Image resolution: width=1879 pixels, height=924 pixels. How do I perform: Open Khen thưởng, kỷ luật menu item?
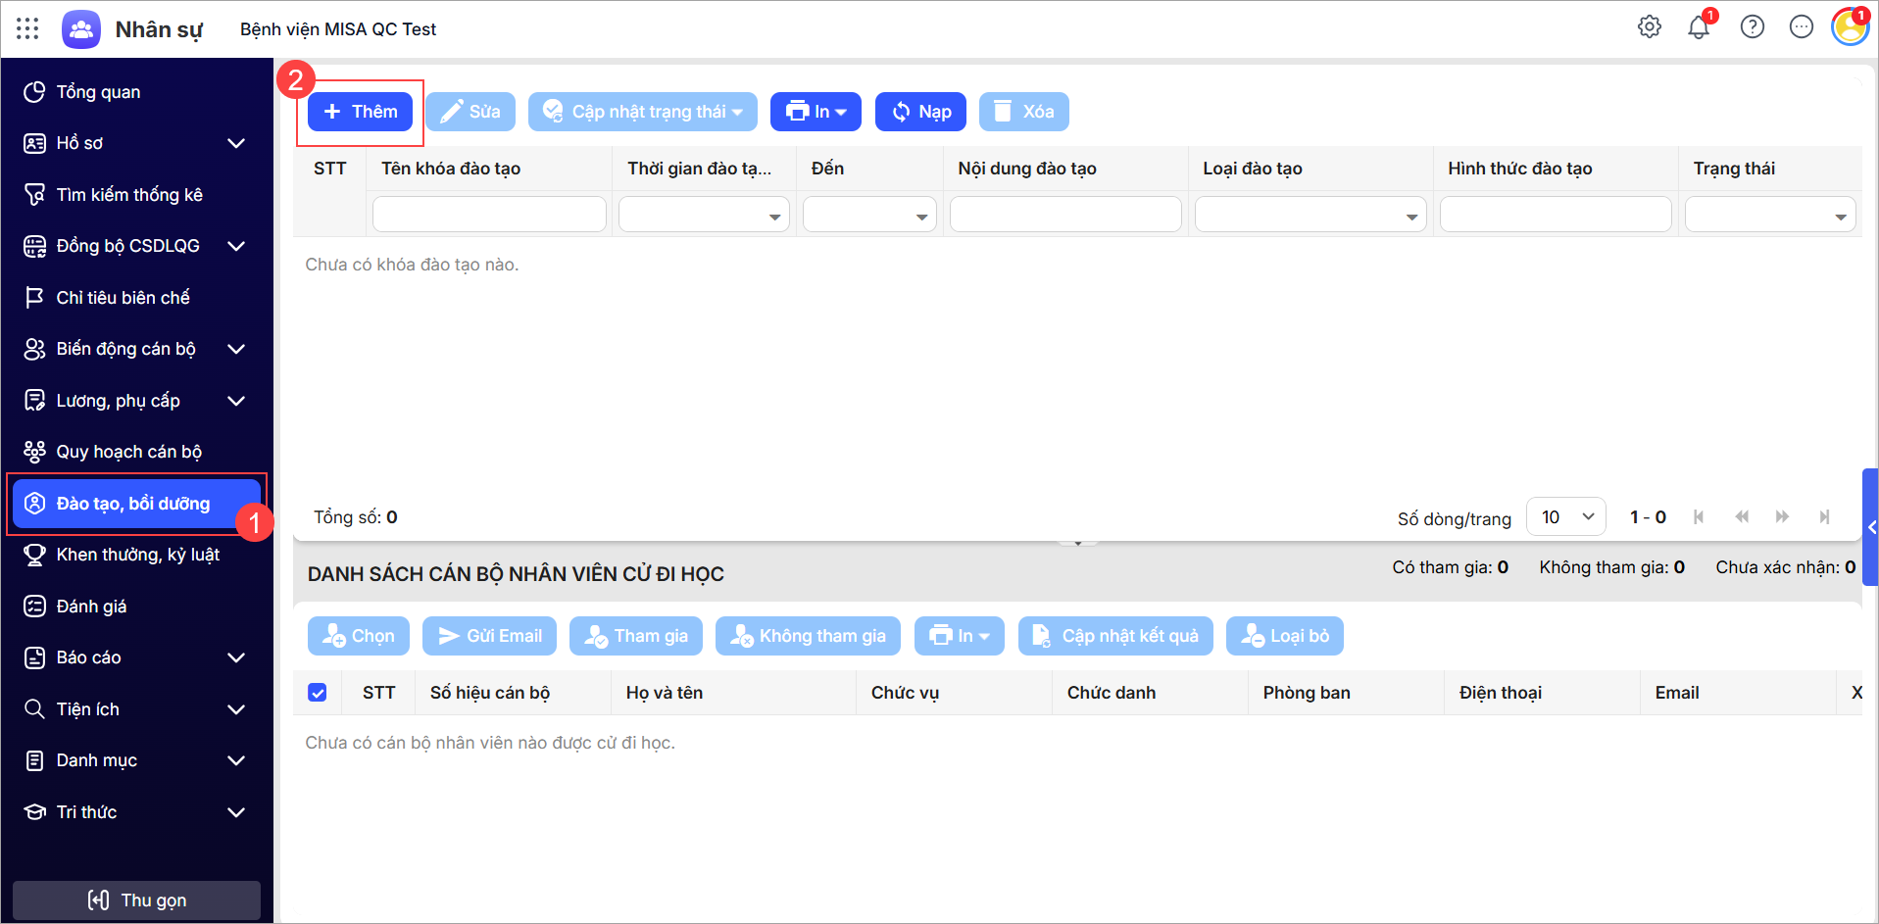[137, 555]
